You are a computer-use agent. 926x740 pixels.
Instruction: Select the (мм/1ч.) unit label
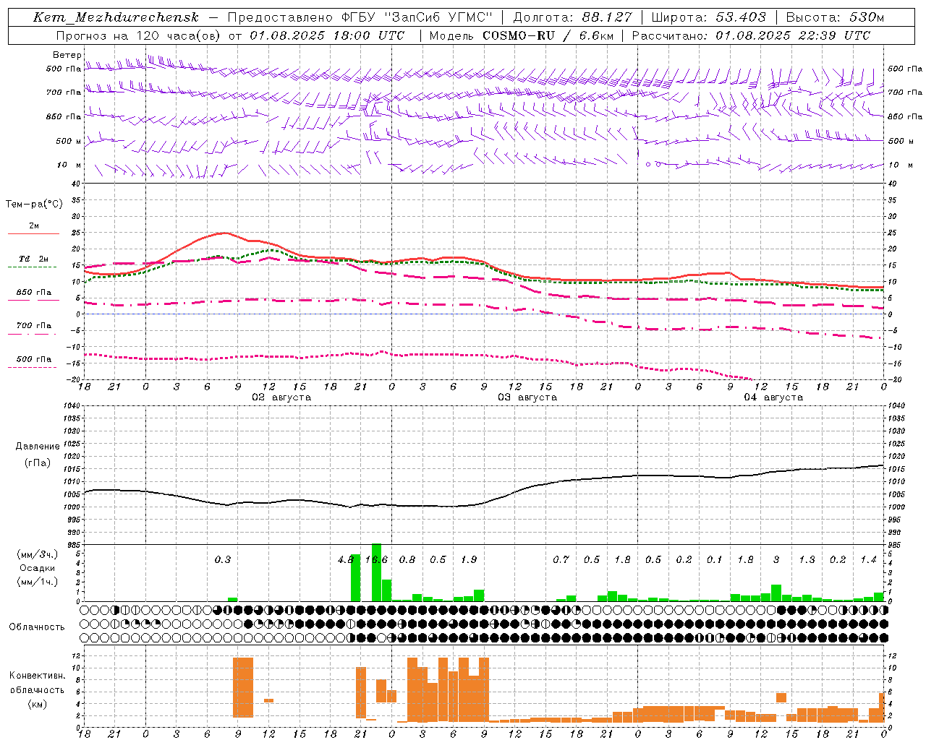(38, 582)
